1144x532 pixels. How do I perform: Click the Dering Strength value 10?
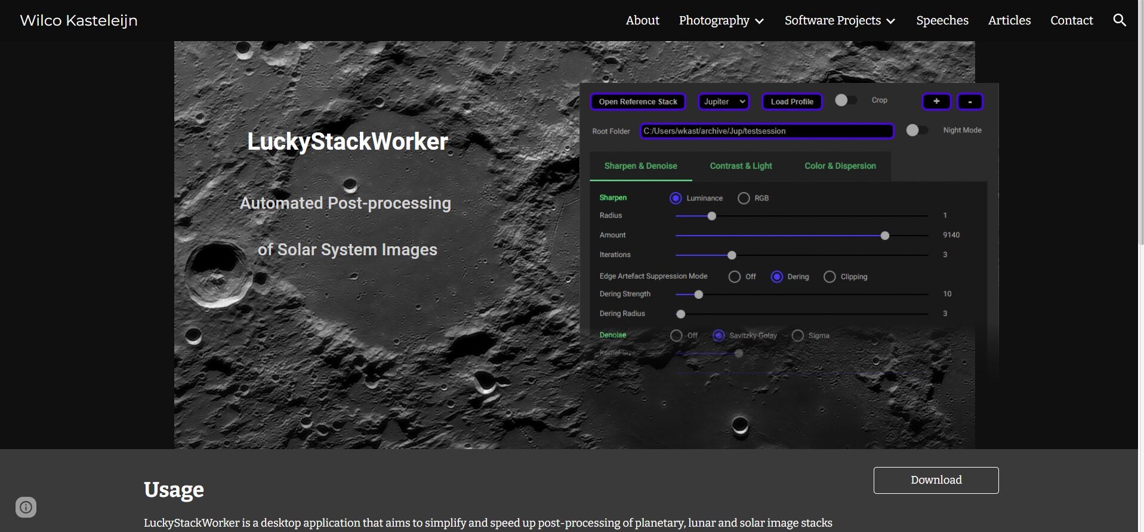click(x=947, y=294)
